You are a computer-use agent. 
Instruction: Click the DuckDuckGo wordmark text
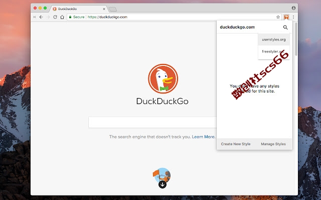pyautogui.click(x=163, y=101)
